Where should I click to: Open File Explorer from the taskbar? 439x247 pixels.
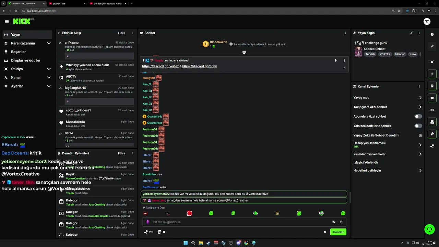point(201,243)
